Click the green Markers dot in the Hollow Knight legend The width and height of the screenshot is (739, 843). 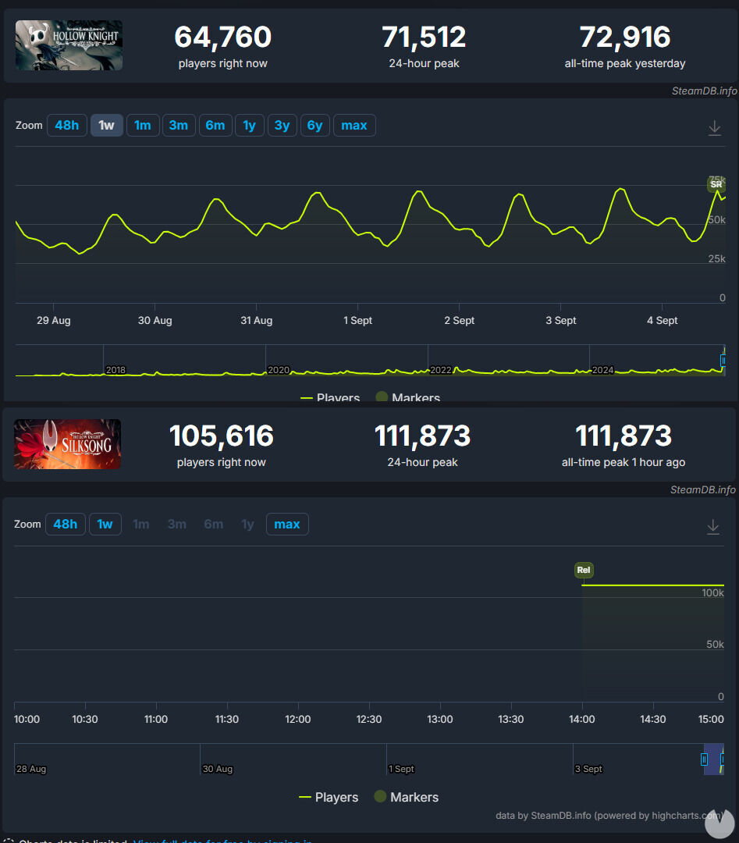click(x=382, y=398)
